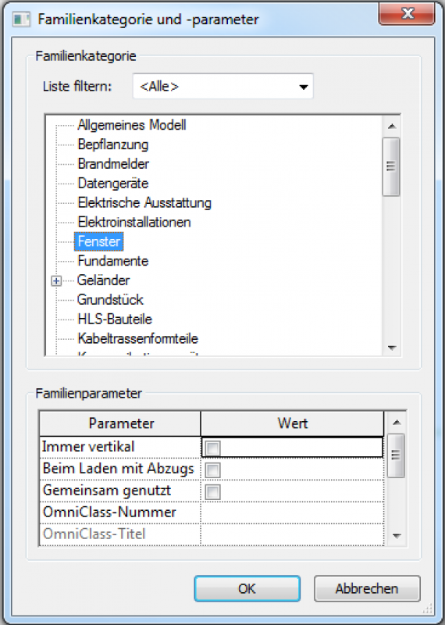The image size is (445, 625).
Task: Select Fenster in the category list
Action: [99, 241]
